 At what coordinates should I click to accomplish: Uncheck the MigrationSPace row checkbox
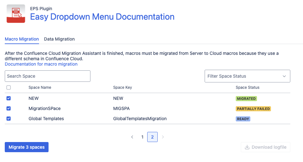(9, 108)
